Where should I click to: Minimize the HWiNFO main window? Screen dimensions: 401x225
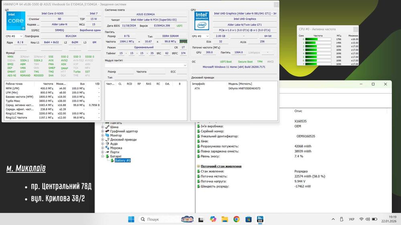tap(361, 84)
